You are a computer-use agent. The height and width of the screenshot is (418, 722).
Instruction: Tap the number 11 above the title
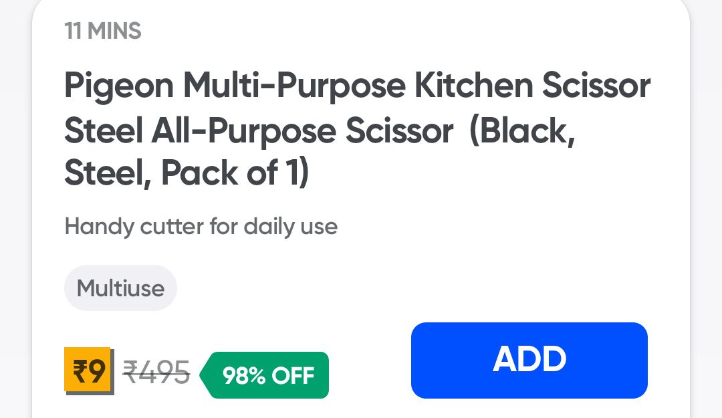pos(72,31)
